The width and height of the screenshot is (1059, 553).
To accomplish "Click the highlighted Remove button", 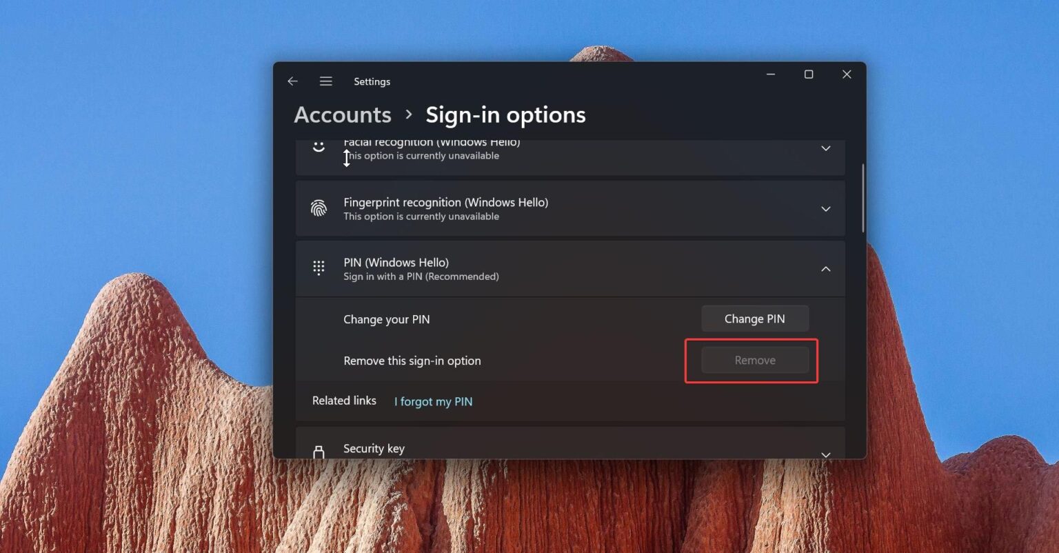I will pyautogui.click(x=754, y=359).
